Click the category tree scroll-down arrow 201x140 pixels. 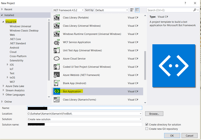[49, 97]
